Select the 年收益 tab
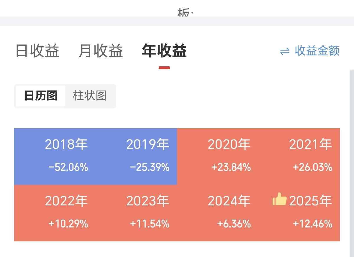The image size is (354, 257). pyautogui.click(x=164, y=51)
